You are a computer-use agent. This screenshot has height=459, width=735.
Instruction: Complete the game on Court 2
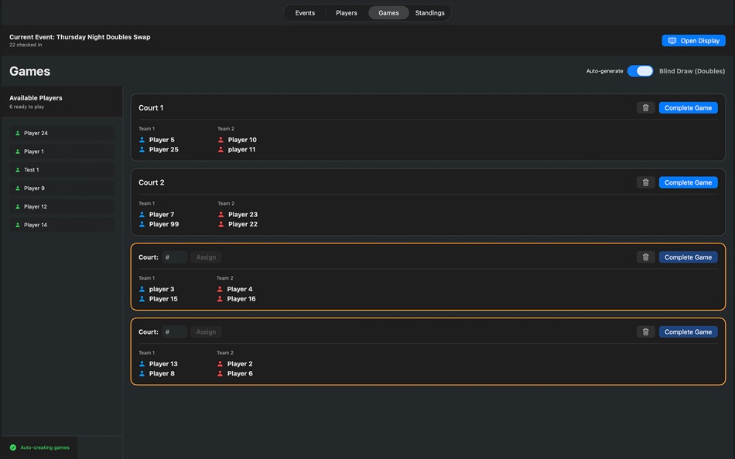pyautogui.click(x=688, y=182)
